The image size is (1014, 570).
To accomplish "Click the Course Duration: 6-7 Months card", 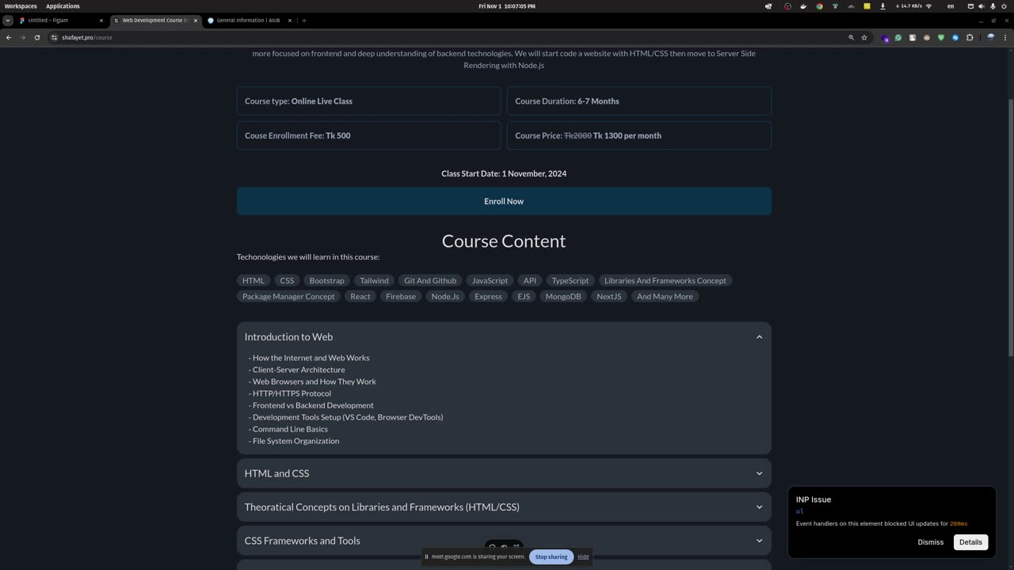I will click(x=639, y=101).
